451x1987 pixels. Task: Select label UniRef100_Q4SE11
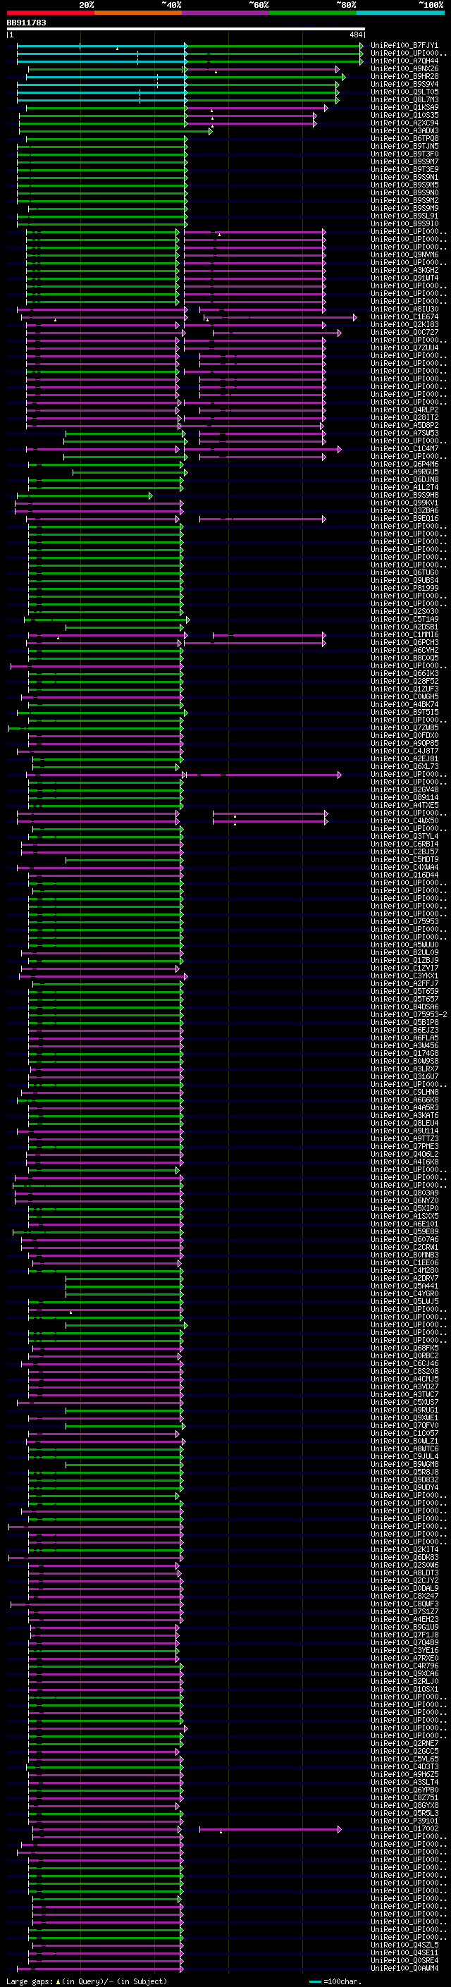coord(404,1952)
